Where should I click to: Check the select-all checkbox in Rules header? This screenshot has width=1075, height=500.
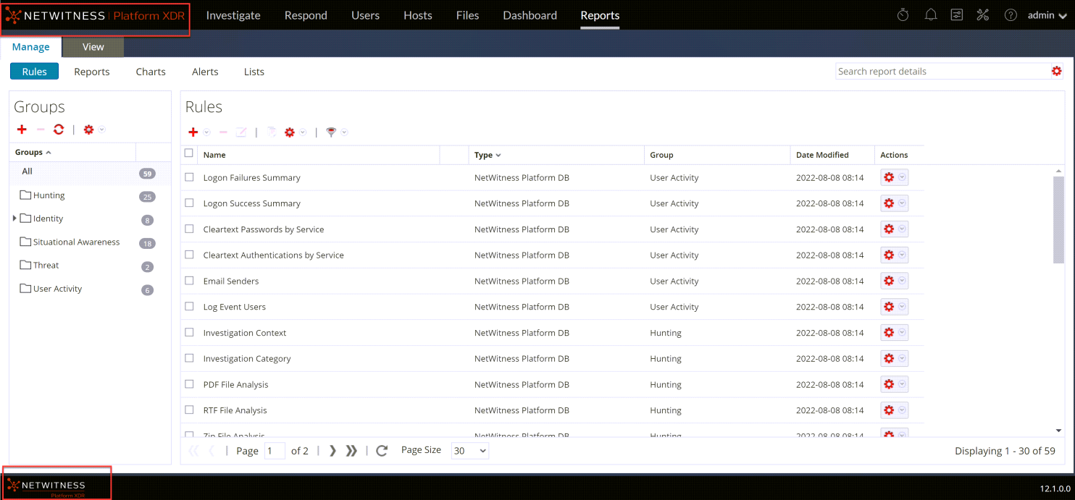pos(189,153)
